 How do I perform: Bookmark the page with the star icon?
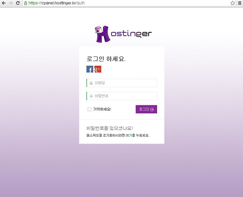233,3
